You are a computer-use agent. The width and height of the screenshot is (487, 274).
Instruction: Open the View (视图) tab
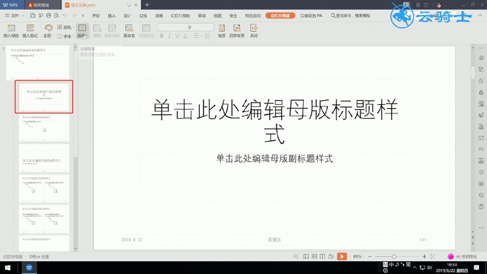[x=218, y=16]
